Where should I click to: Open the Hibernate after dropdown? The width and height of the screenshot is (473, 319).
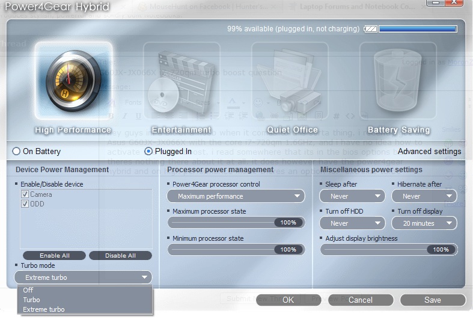point(424,196)
